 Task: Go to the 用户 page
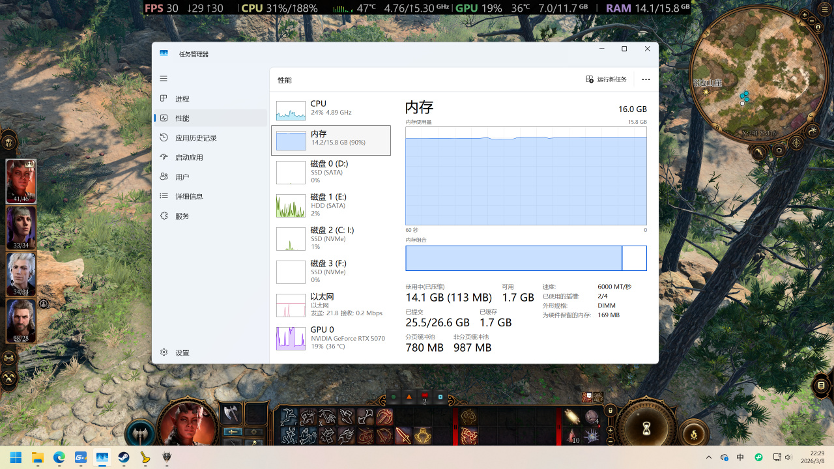(210, 177)
